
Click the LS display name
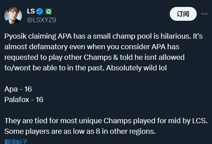click(x=31, y=11)
